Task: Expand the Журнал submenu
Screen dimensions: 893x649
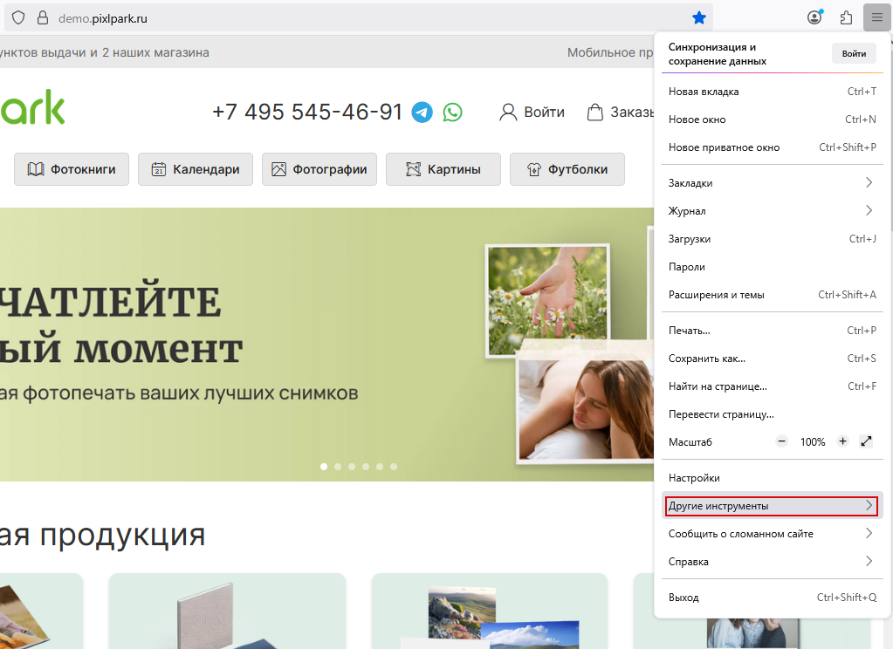Action: point(772,211)
